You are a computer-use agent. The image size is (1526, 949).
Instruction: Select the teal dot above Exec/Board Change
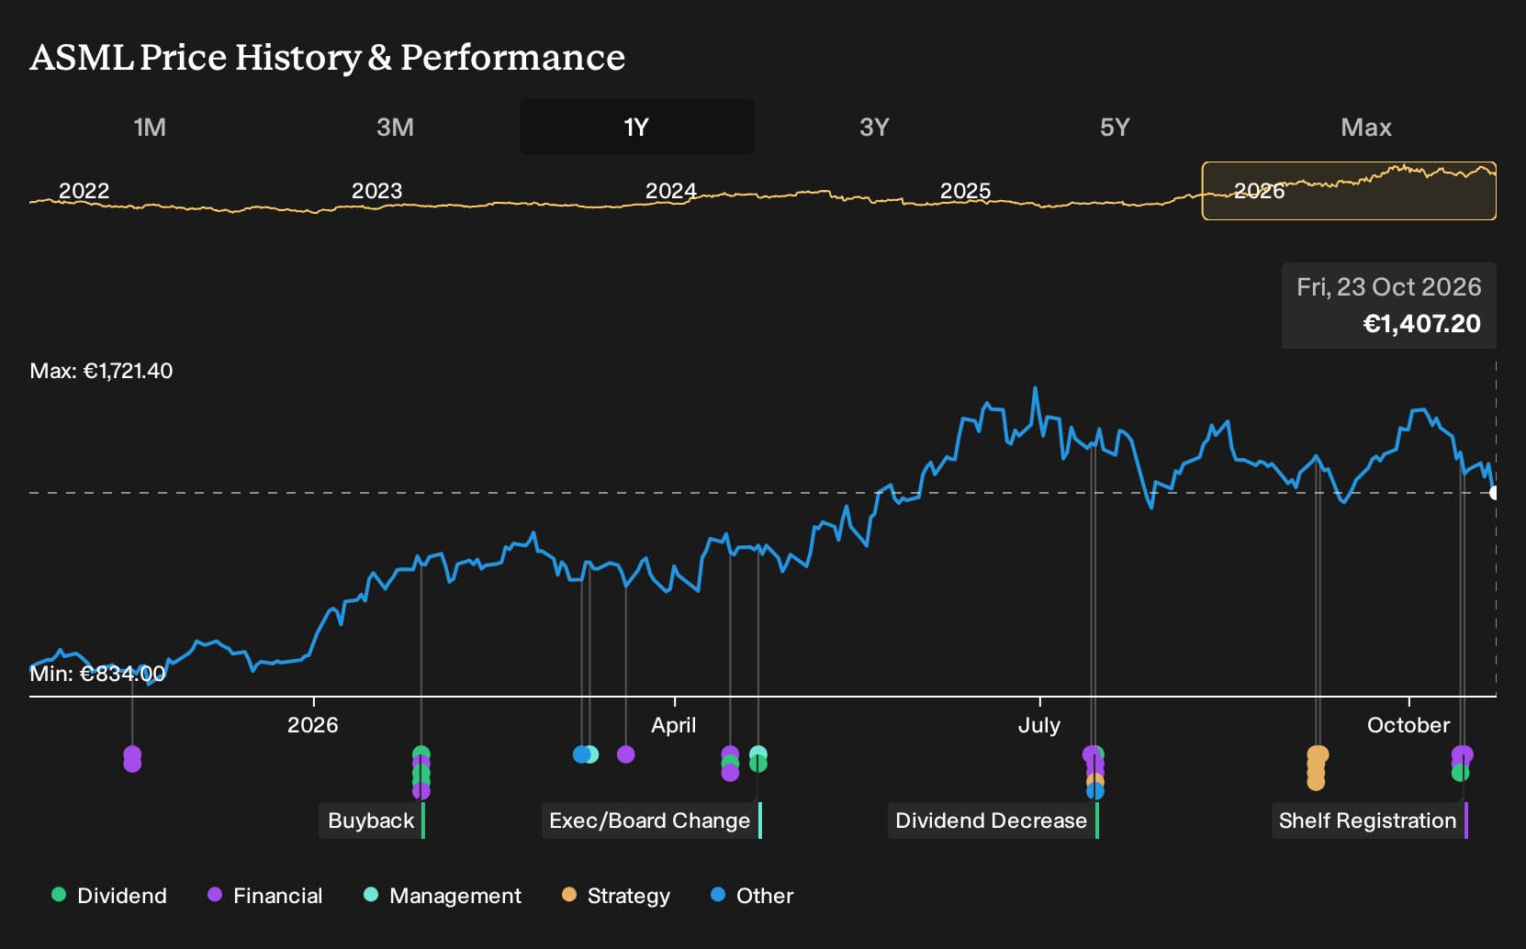758,754
